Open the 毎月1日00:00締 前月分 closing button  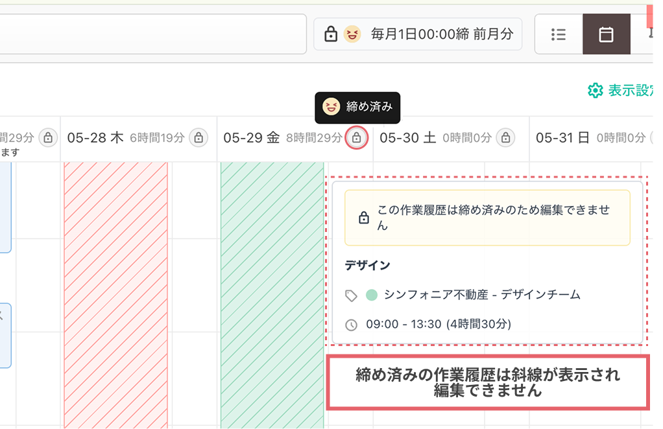click(418, 34)
